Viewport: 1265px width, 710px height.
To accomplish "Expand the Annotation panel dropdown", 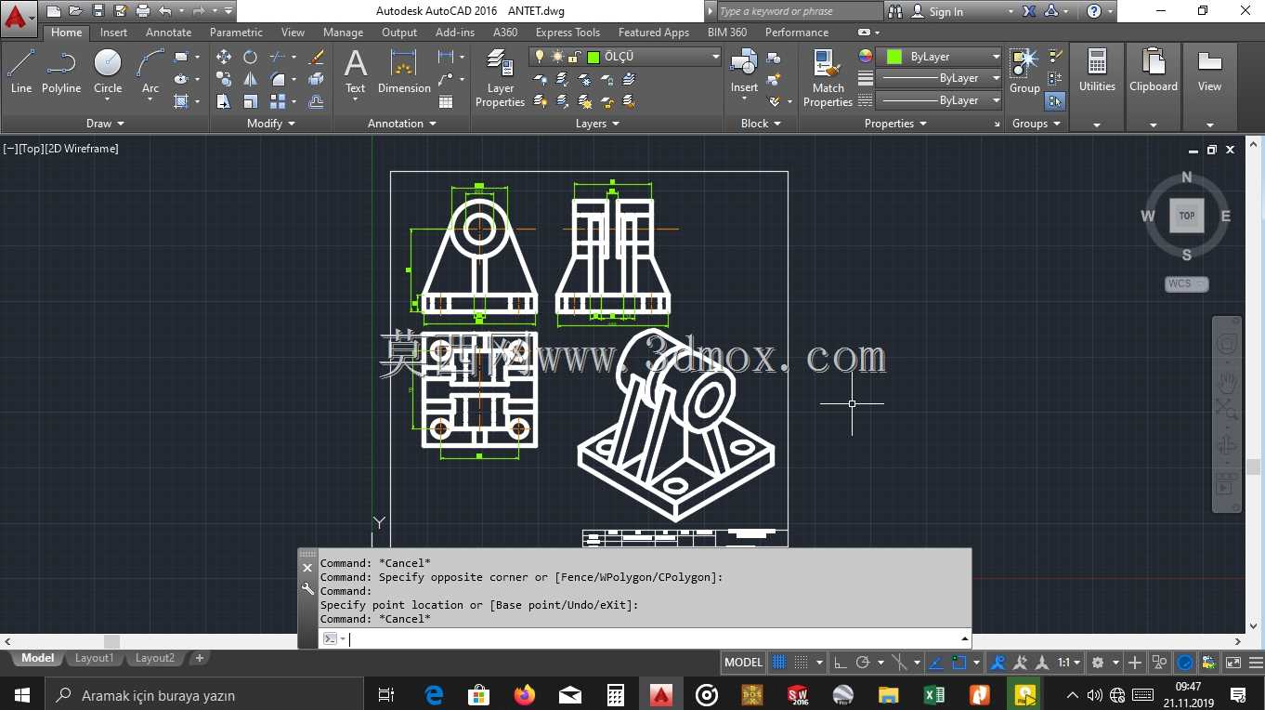I will (x=401, y=124).
